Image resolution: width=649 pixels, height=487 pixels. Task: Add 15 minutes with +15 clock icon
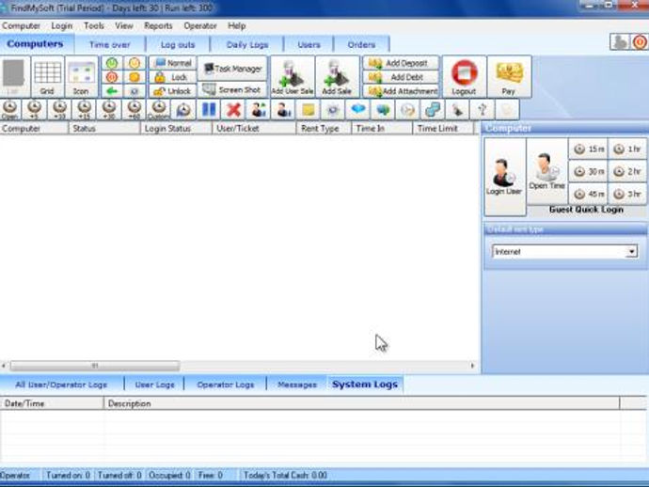point(85,110)
